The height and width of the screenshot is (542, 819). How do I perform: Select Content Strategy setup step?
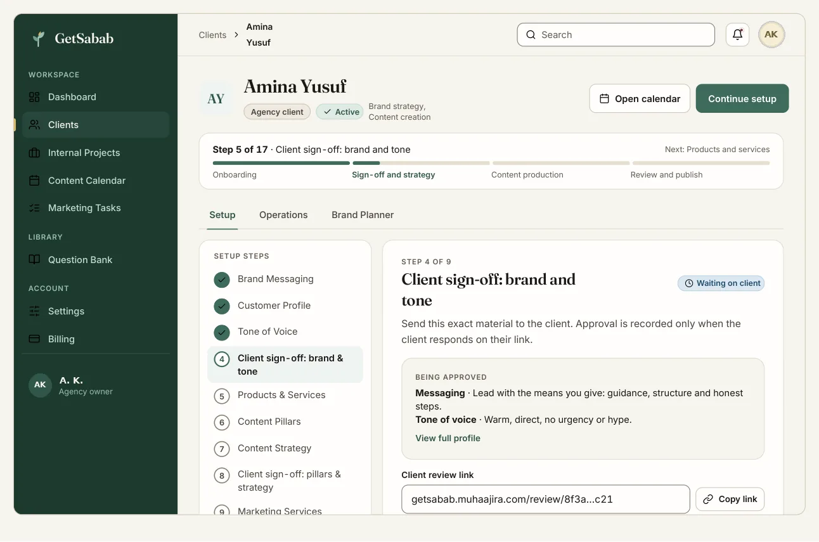285,449
